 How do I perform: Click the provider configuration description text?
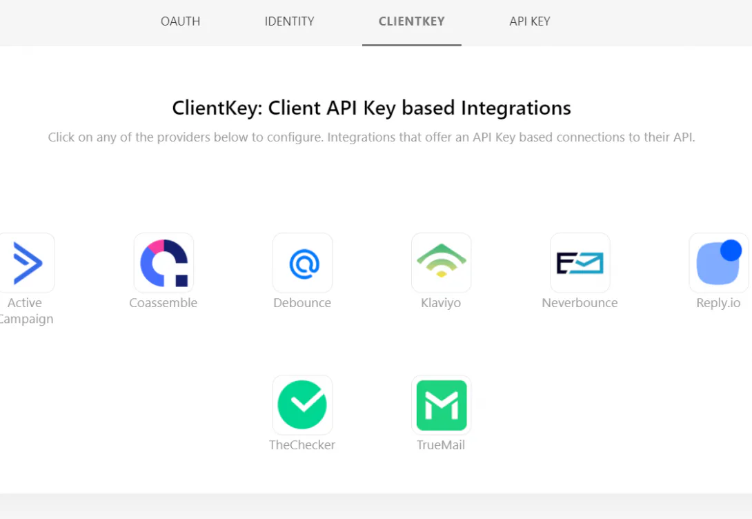pos(372,137)
